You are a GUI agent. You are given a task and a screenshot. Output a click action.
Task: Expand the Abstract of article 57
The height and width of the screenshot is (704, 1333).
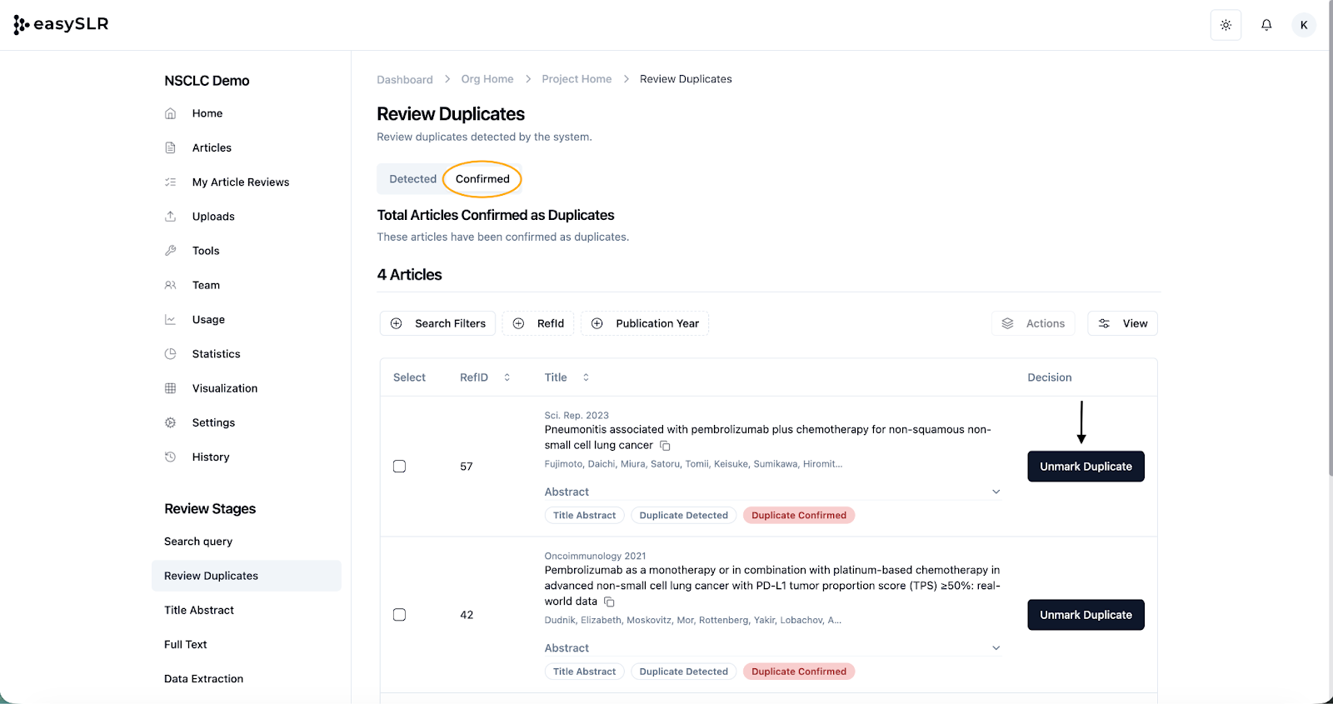point(996,492)
